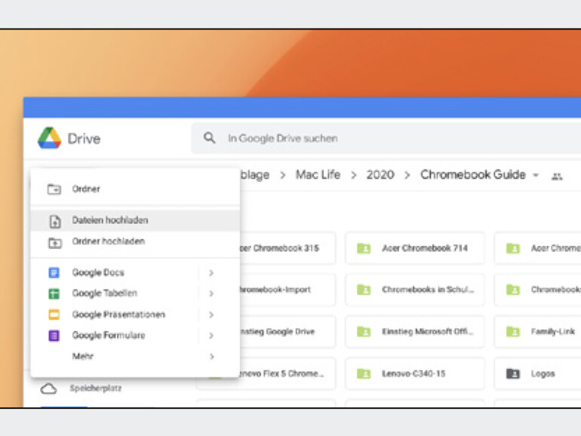581x436 pixels.
Task: Select Google Tabellen in the menu
Action: (x=135, y=293)
